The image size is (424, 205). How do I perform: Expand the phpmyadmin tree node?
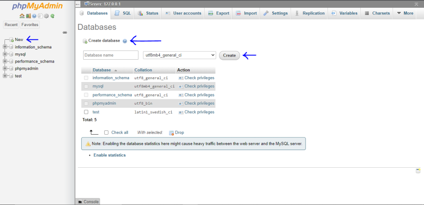(x=5, y=69)
